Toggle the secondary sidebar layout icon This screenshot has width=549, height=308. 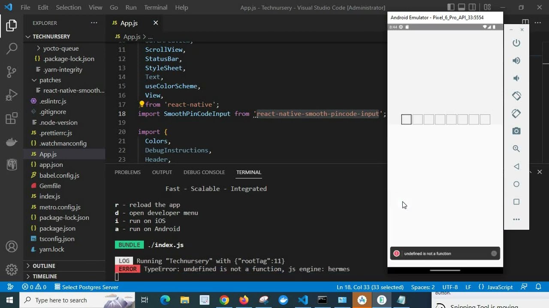(473, 7)
